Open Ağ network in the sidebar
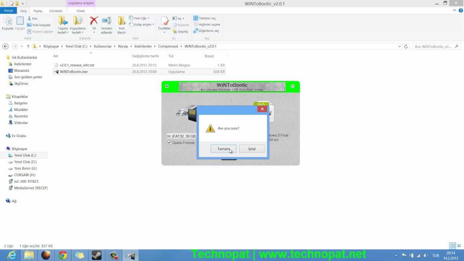 coord(14,201)
